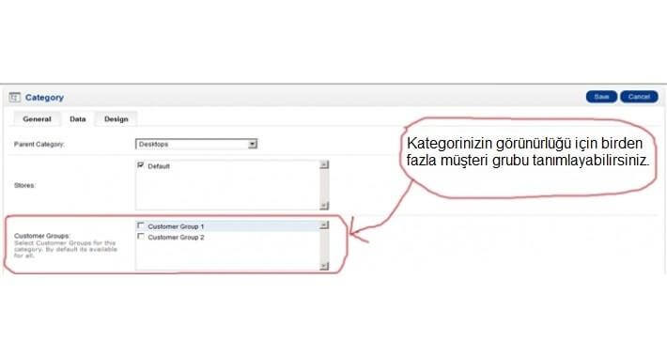This screenshot has height=357, width=667.
Task: Tick the Customer Group 1 checkbox
Action: tap(141, 225)
